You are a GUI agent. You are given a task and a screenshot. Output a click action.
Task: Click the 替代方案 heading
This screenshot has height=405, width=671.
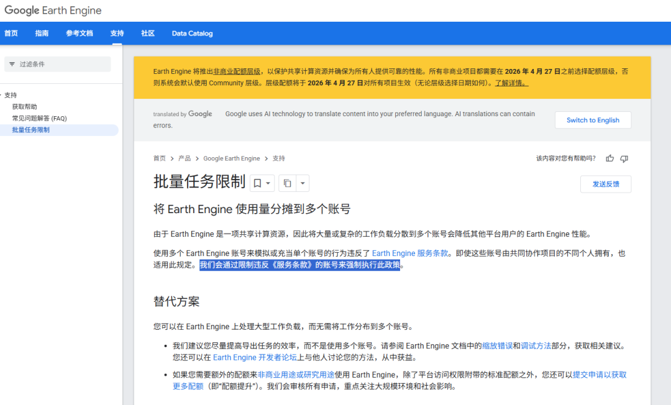(x=176, y=301)
